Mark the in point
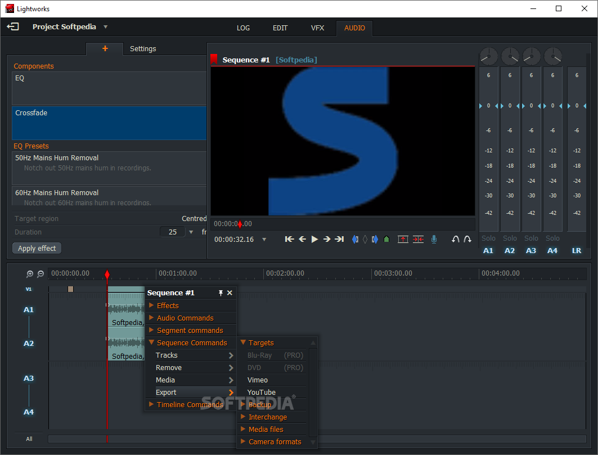598x455 pixels. click(x=355, y=239)
